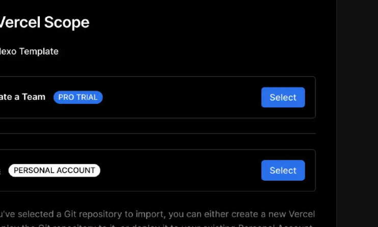The height and width of the screenshot is (227, 378).
Task: Click the "Create a Team" label
Action: click(x=23, y=97)
